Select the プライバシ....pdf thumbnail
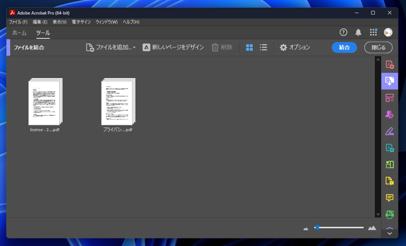Viewport: 406px width, 246px height. click(118, 102)
